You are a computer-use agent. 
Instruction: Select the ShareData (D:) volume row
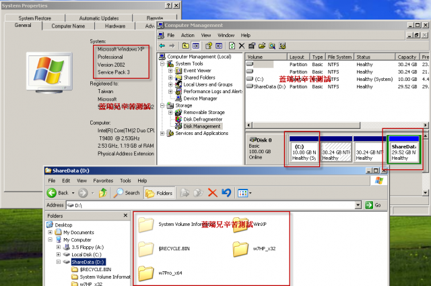pyautogui.click(x=337, y=86)
